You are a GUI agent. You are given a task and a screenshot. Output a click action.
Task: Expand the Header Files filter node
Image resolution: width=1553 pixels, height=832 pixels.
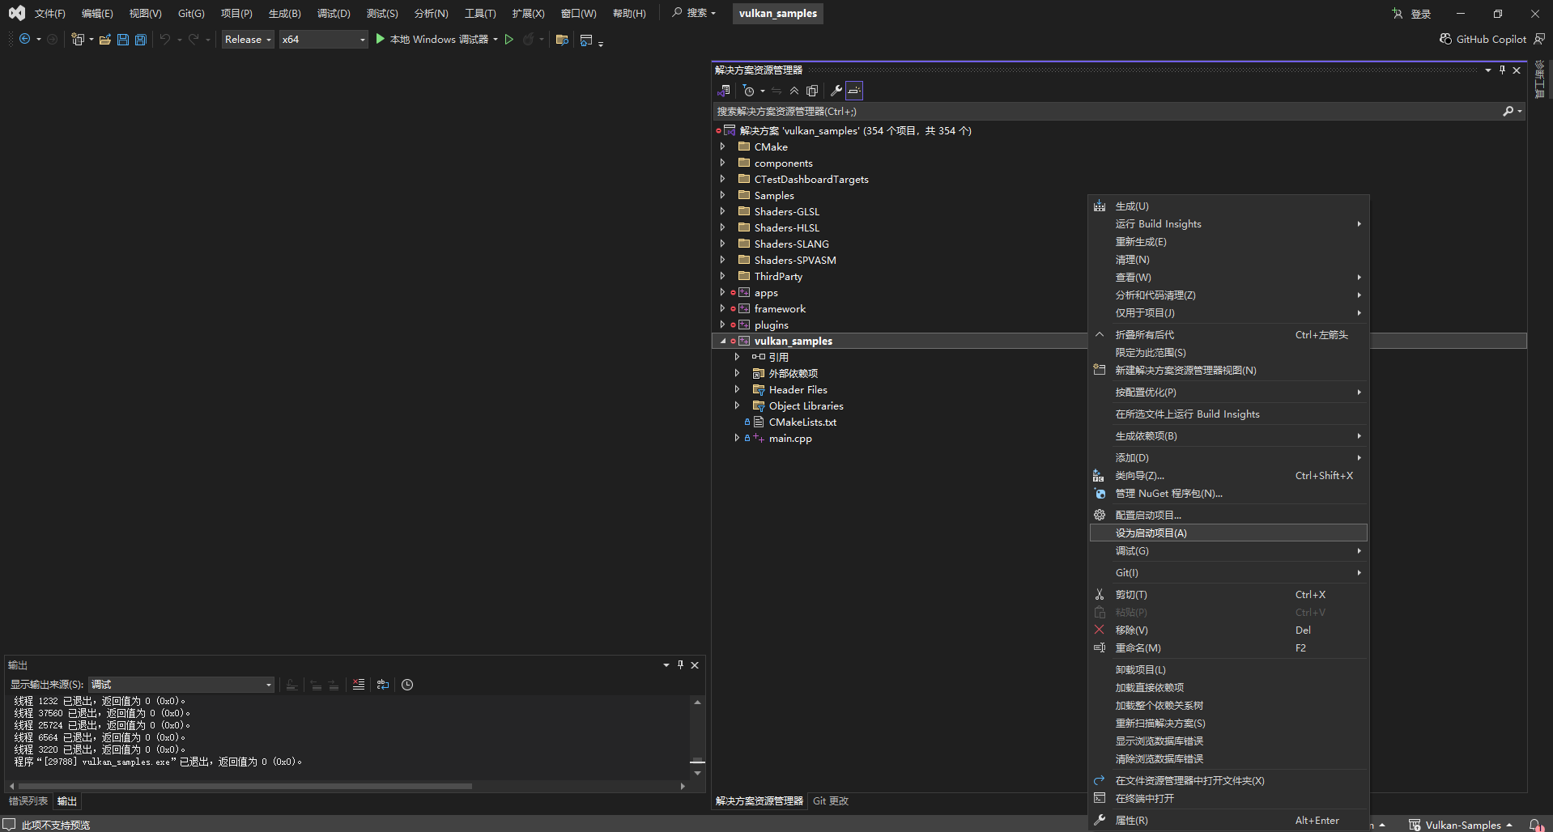(x=737, y=389)
